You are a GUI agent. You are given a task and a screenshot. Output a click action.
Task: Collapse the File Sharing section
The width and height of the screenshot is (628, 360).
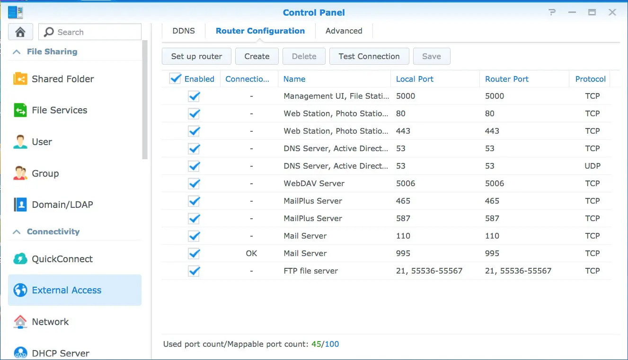point(17,52)
